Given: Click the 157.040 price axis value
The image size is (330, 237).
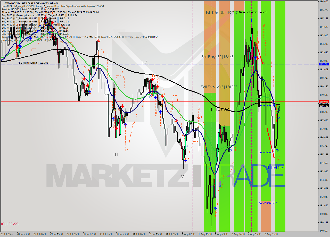Looking at the screenshot, I should [x=324, y=129].
